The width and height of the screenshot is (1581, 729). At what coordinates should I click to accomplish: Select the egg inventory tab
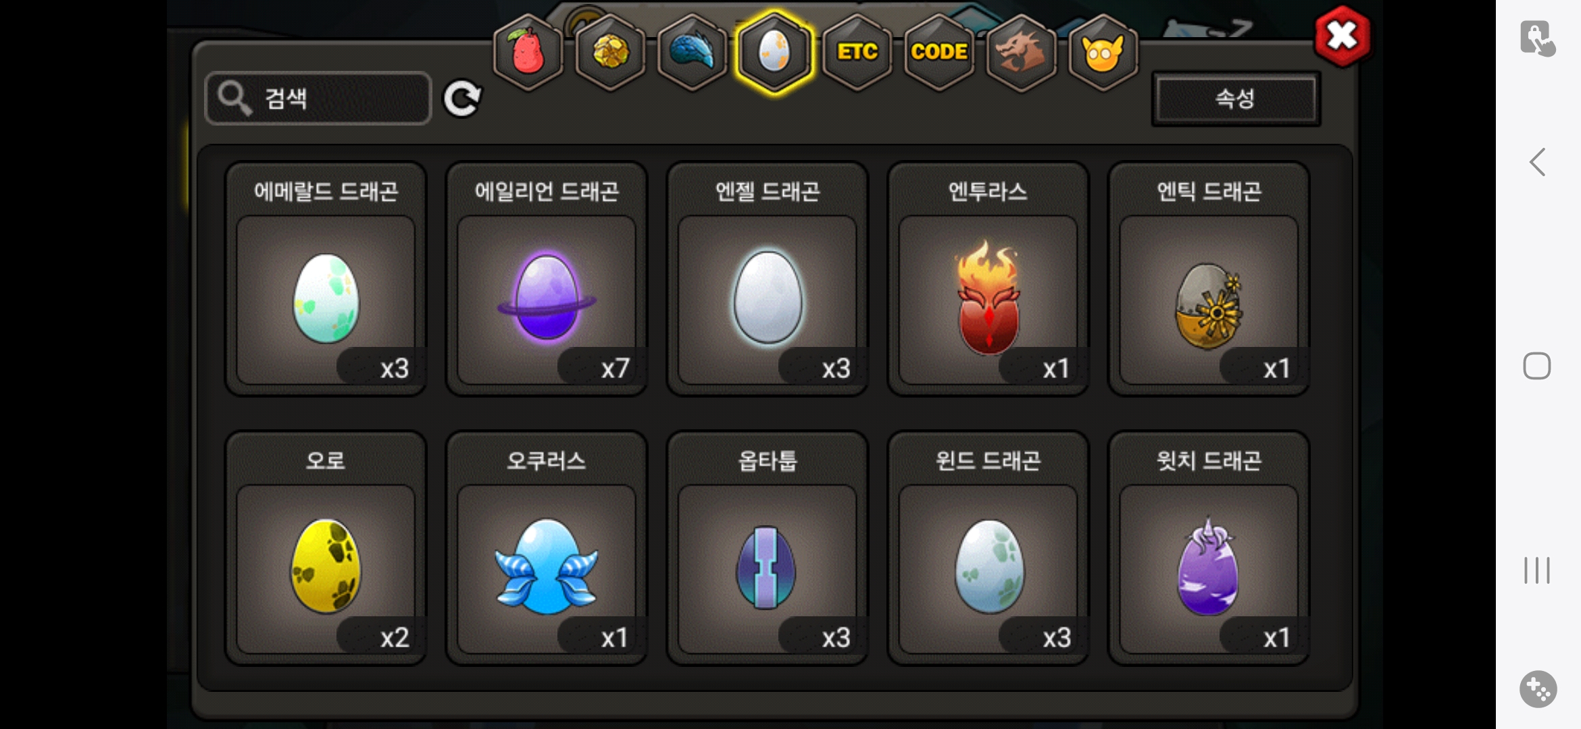[x=774, y=51]
